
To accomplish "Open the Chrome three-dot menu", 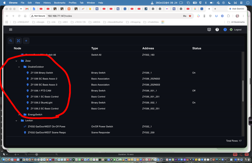I will (x=243, y=16).
